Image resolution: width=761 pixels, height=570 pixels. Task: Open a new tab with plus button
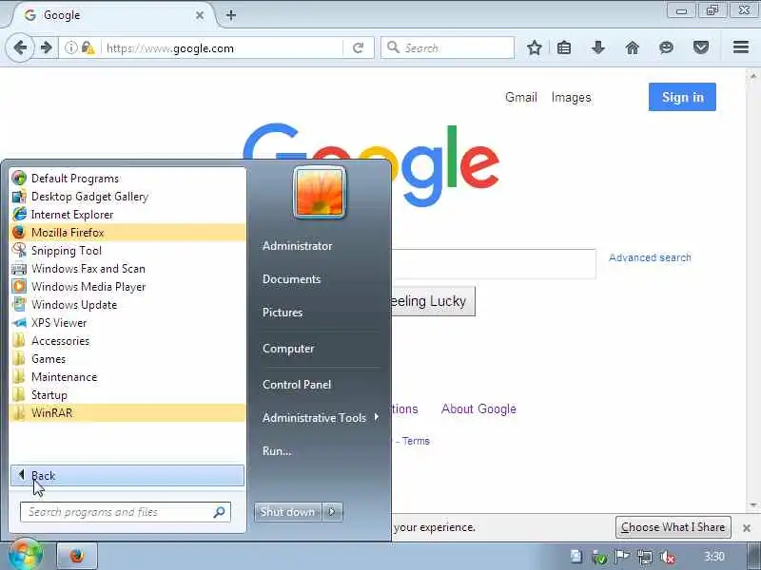coord(231,15)
